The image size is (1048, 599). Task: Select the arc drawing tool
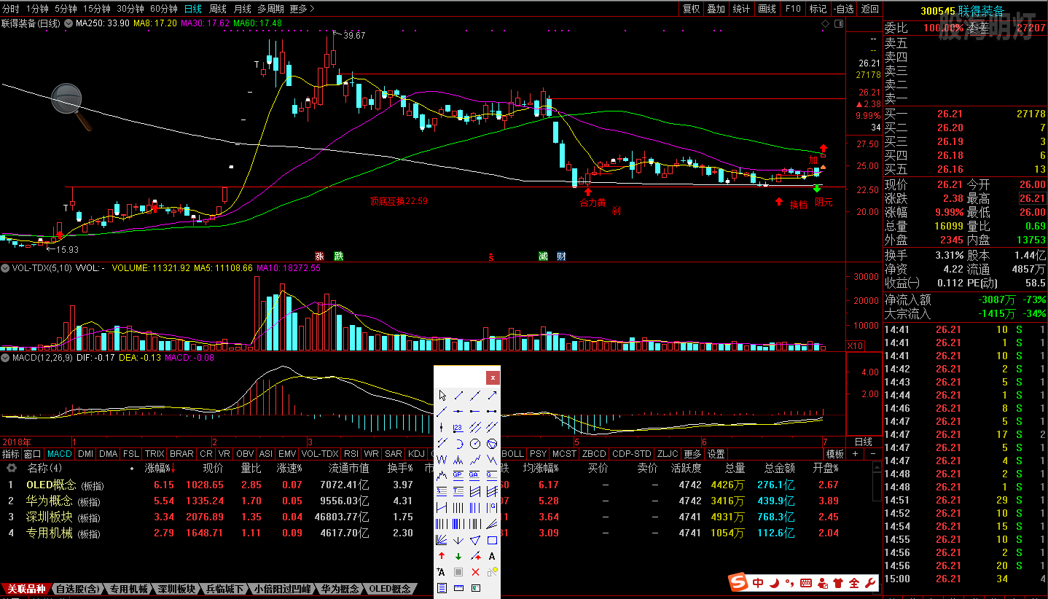(x=458, y=443)
